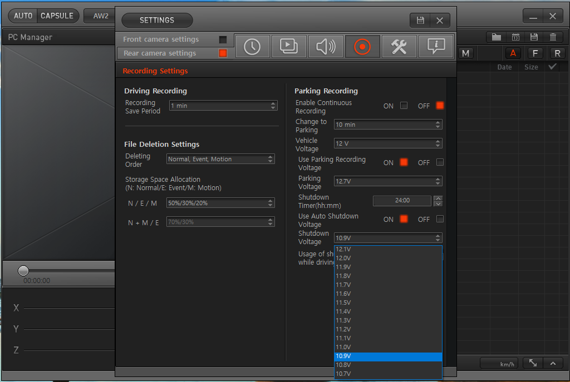
Task: Select the F front filter button
Action: pos(535,53)
